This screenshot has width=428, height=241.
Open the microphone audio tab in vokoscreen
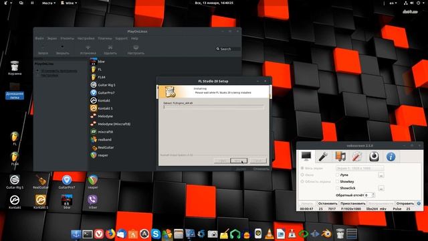(323, 157)
